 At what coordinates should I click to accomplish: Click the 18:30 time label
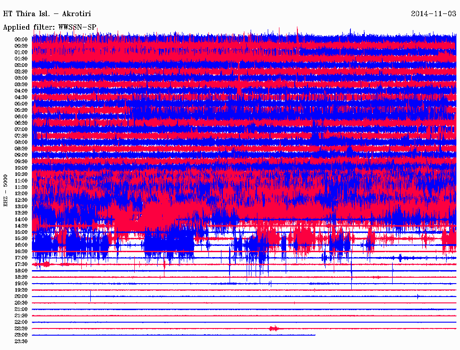coord(21,277)
